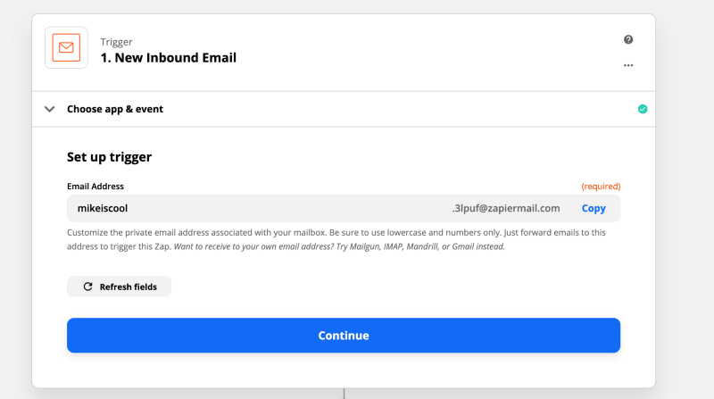Click the Trigger label above the title

116,42
